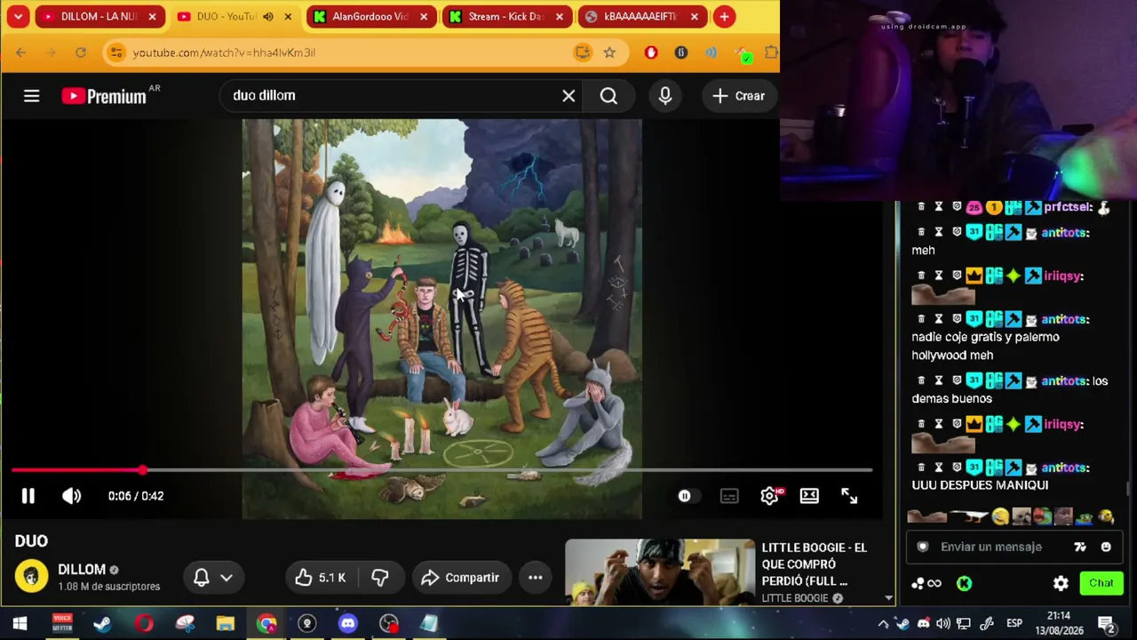Open chat settings gear
Image resolution: width=1137 pixels, height=640 pixels.
[x=1061, y=583]
